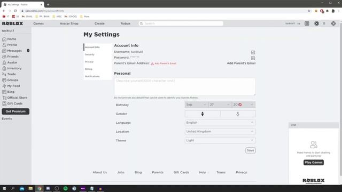Image resolution: width=342 pixels, height=192 pixels.
Task: Open Windows Start menu
Action: 4,188
